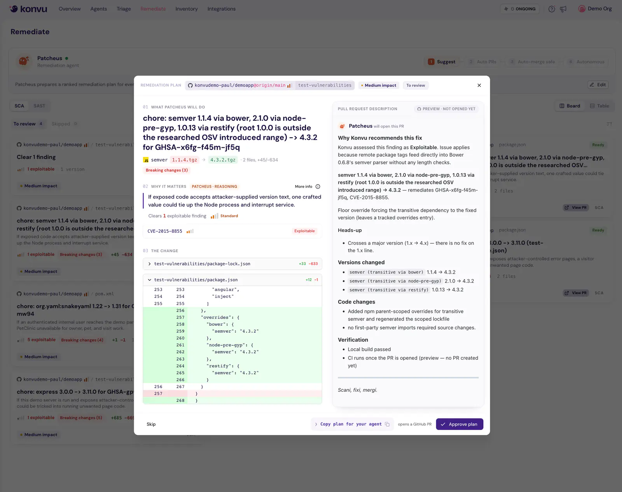Click the 5 exploitable label
The image size is (622, 492).
click(x=41, y=340)
